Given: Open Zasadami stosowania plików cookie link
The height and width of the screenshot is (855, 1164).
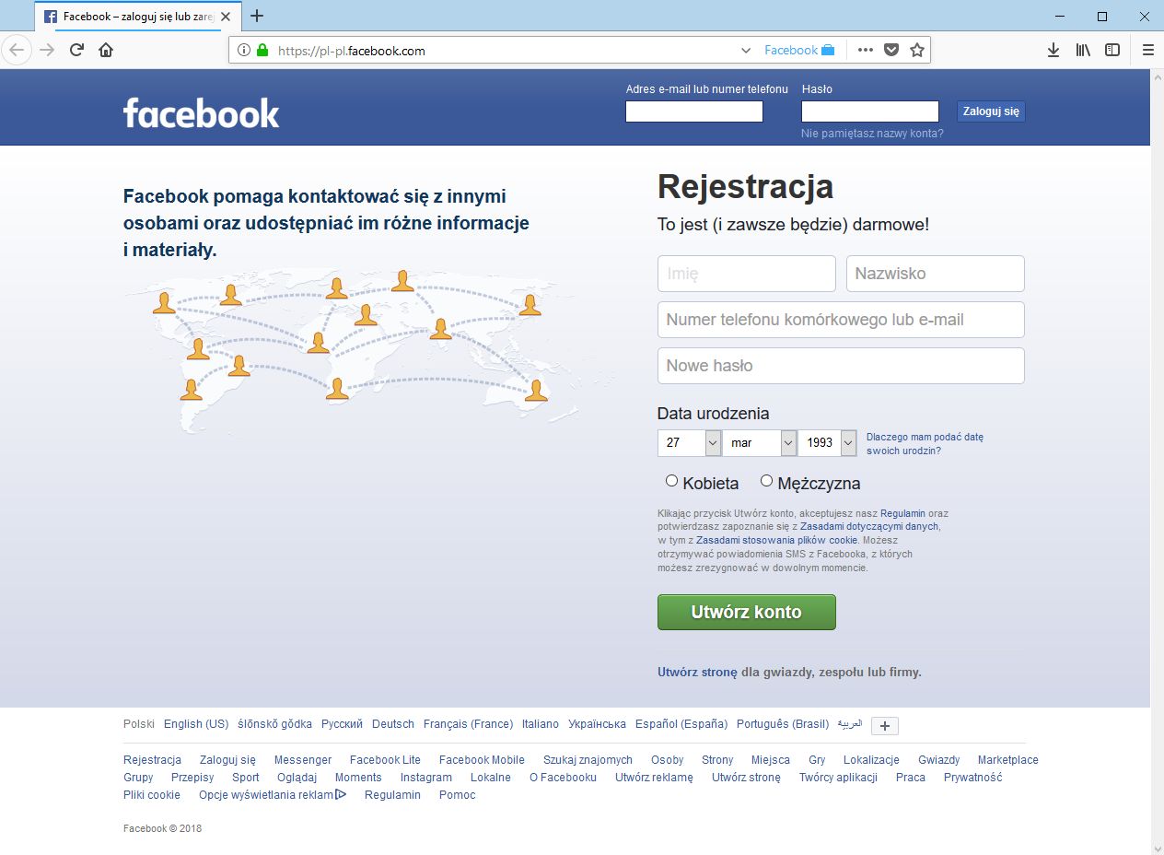Looking at the screenshot, I should click(776, 541).
